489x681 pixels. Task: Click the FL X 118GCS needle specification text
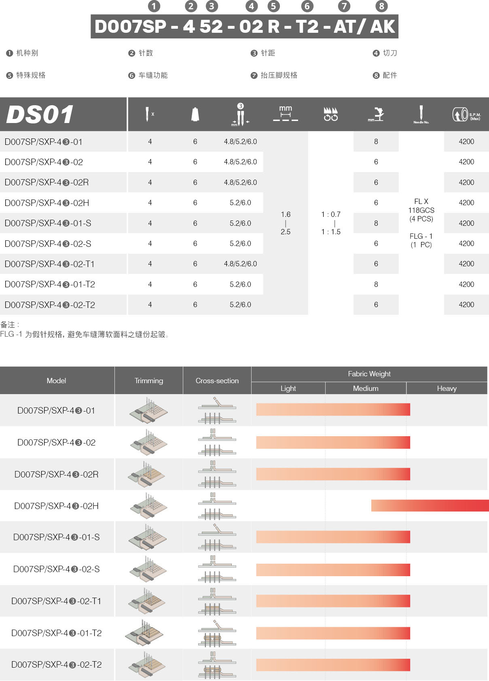tap(421, 210)
